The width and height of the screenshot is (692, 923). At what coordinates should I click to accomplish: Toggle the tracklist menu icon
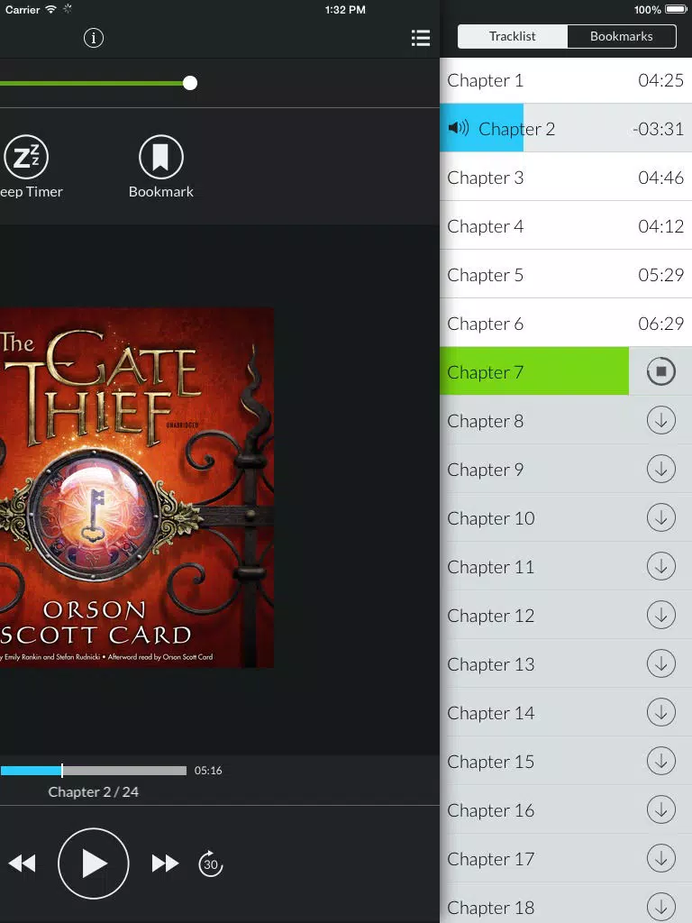[420, 38]
